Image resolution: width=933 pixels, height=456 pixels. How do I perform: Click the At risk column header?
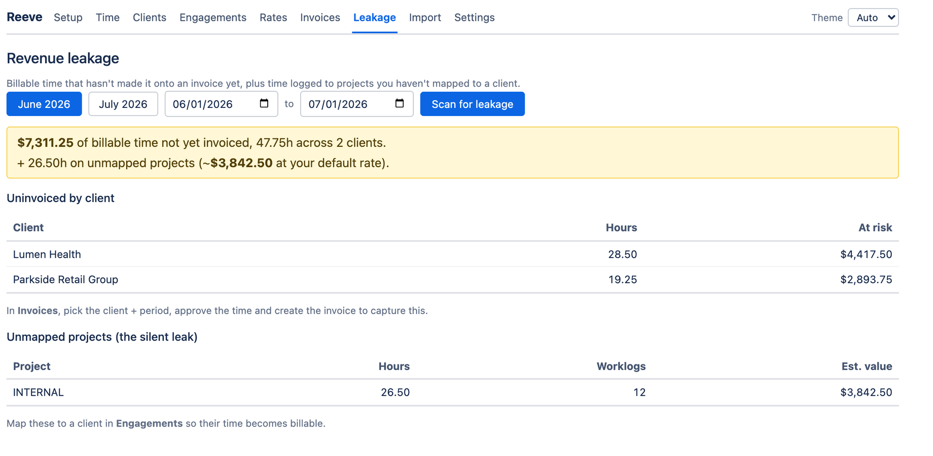point(875,227)
